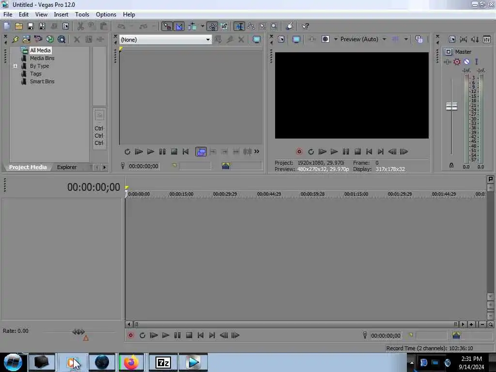Viewport: 496px width, 372px height.
Task: Switch to the Explorer tab
Action: point(67,167)
